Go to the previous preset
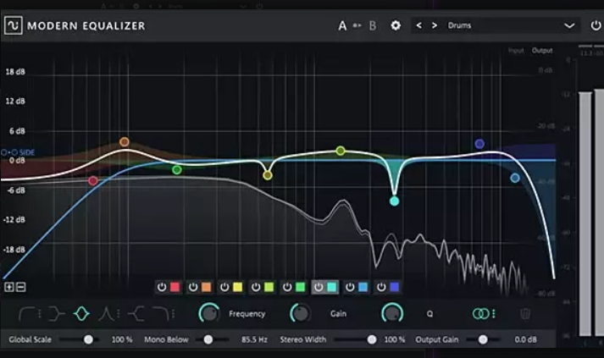The image size is (604, 358). point(419,25)
